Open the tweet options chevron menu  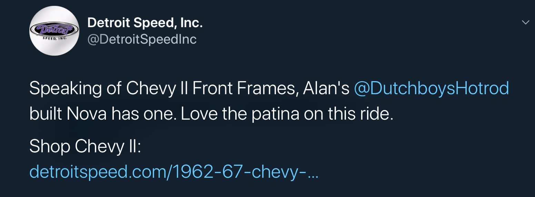(x=525, y=22)
